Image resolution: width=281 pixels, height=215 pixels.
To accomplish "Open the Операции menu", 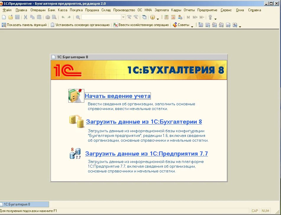I will (38, 10).
